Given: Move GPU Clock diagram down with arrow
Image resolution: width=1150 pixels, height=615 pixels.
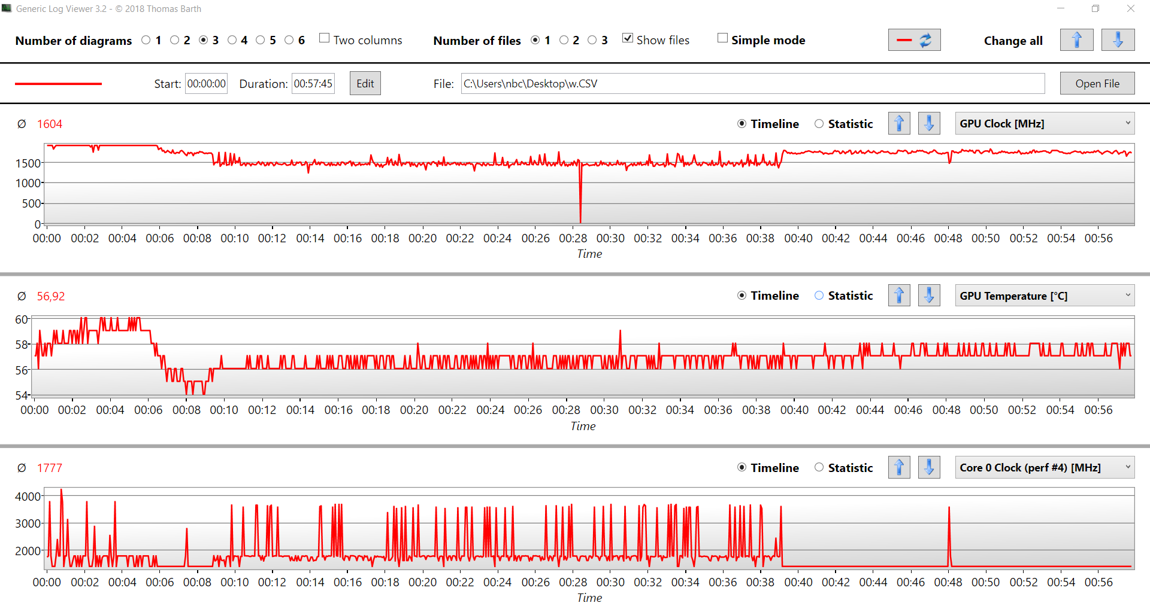Looking at the screenshot, I should pyautogui.click(x=929, y=124).
